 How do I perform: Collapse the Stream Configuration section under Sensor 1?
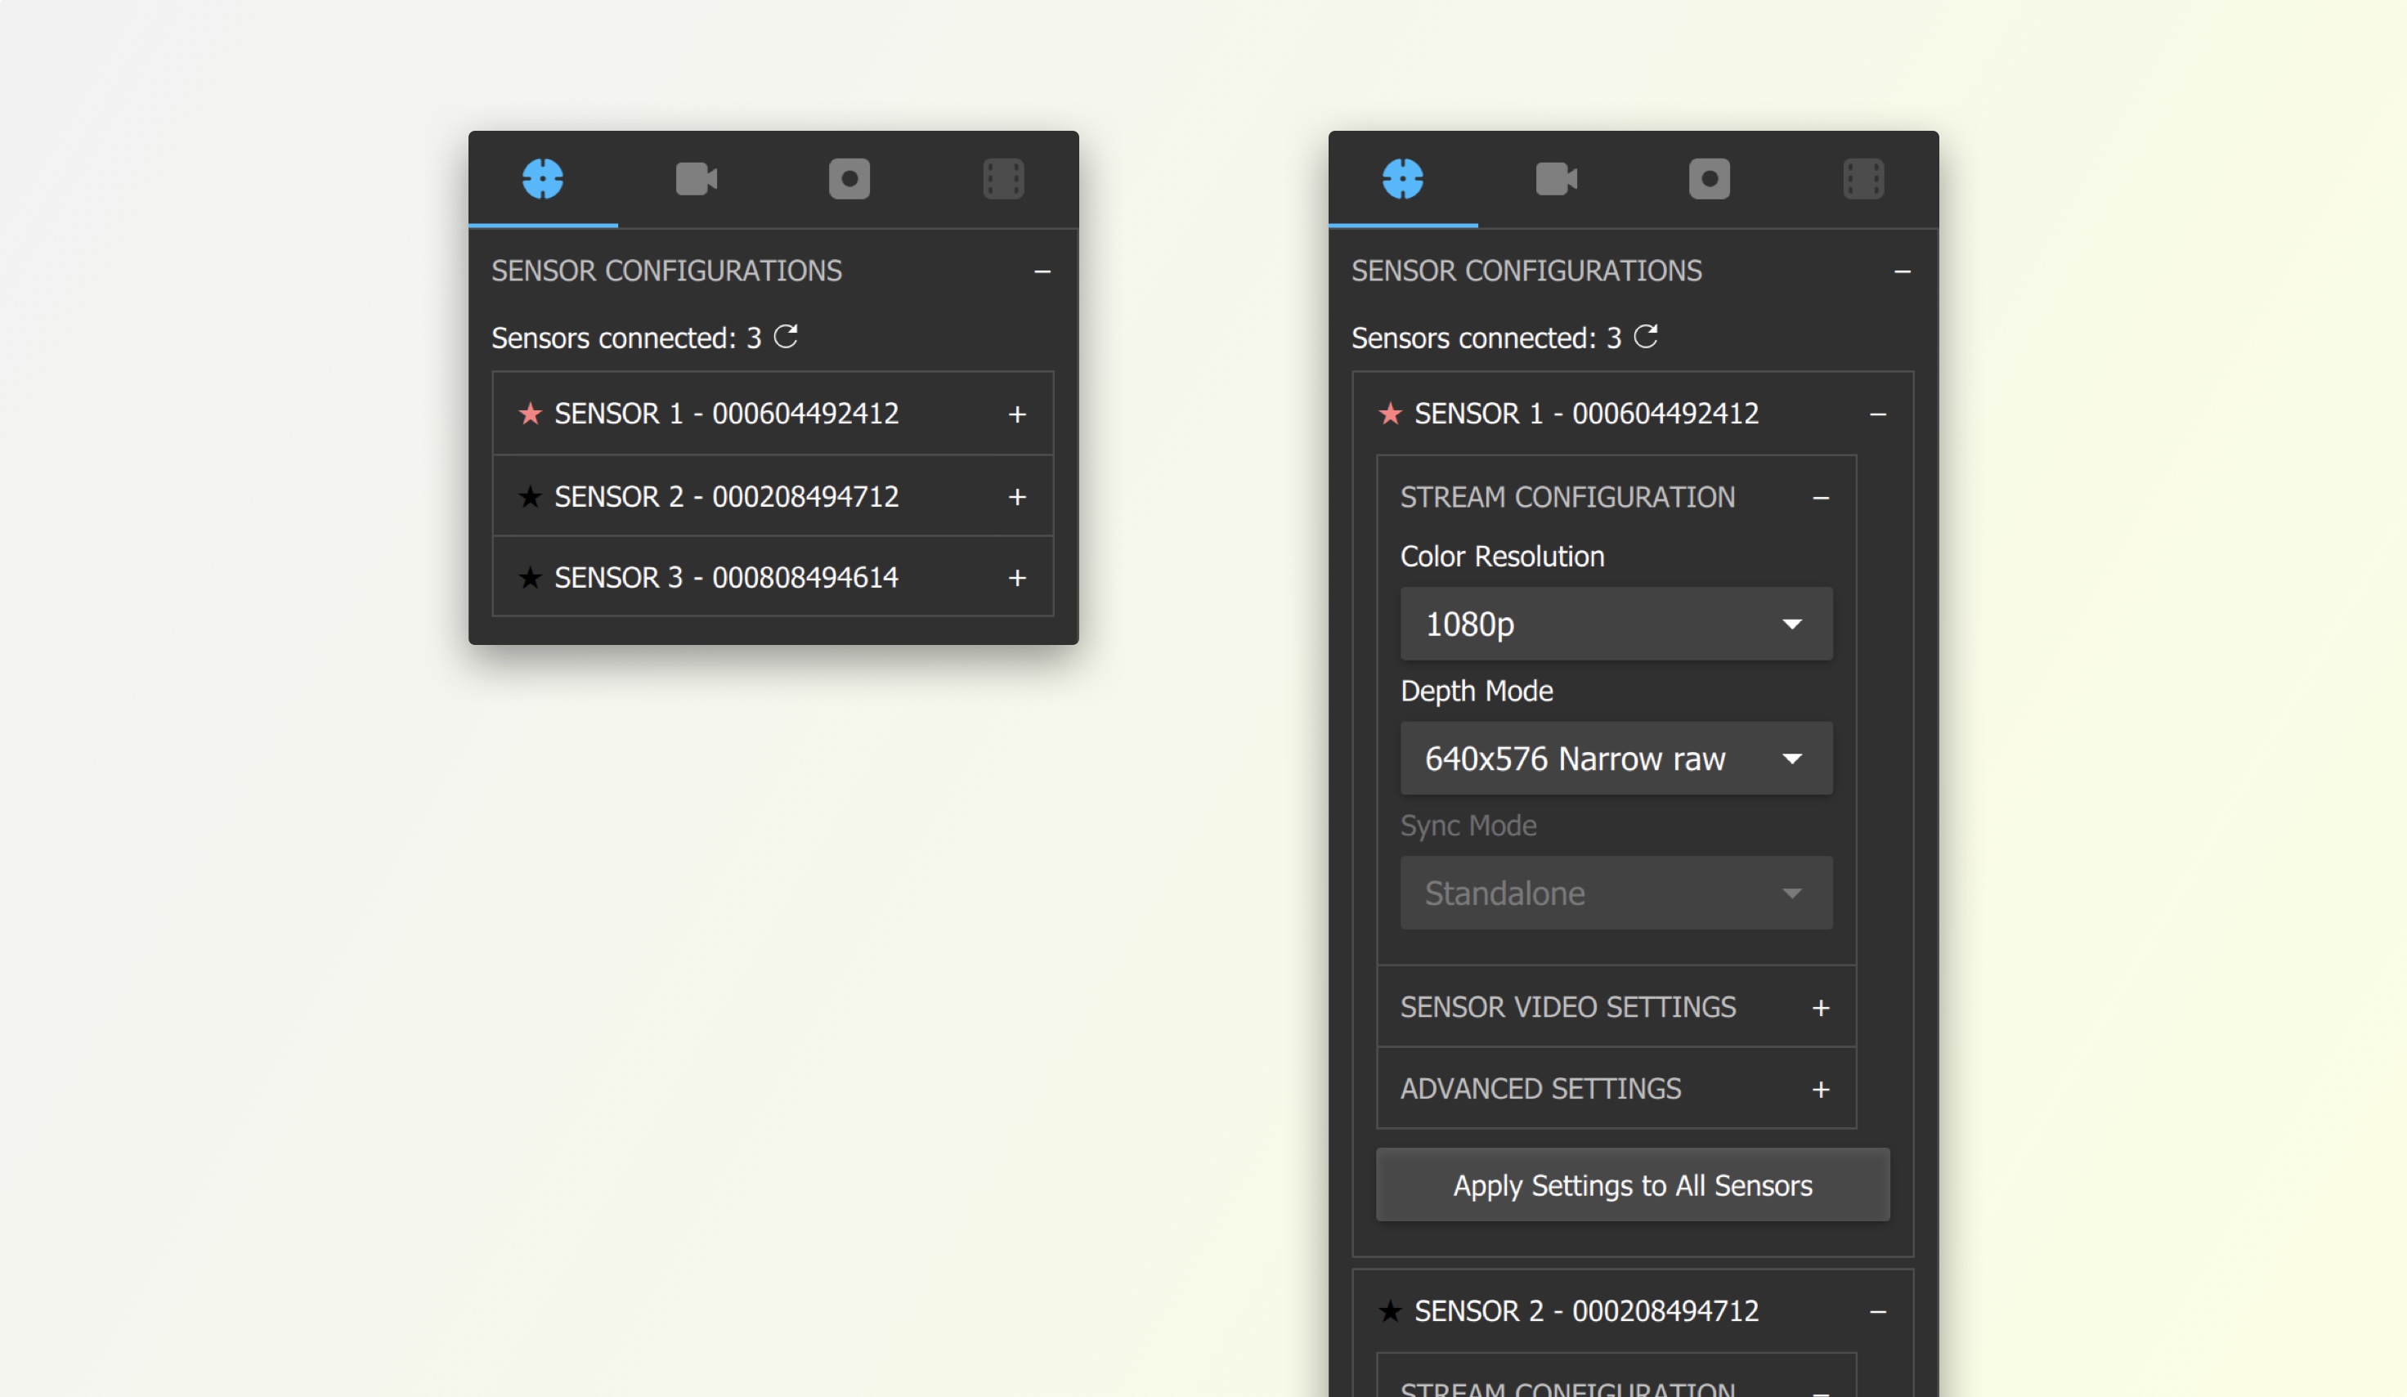[x=1820, y=498]
